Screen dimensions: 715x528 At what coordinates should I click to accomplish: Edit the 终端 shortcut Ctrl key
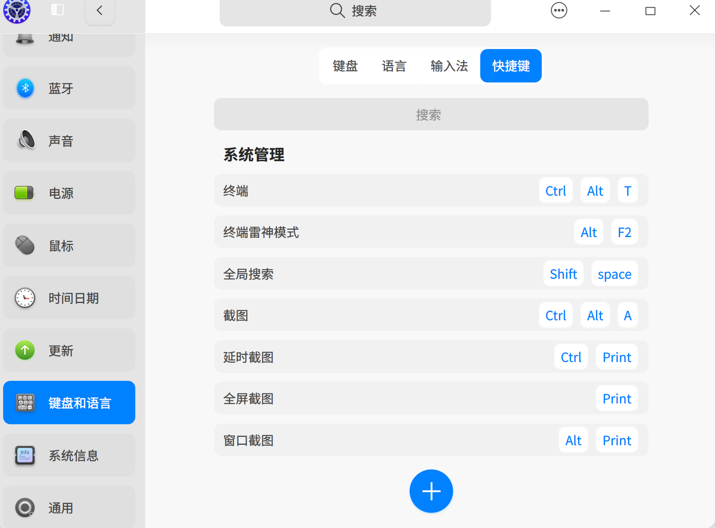click(556, 190)
